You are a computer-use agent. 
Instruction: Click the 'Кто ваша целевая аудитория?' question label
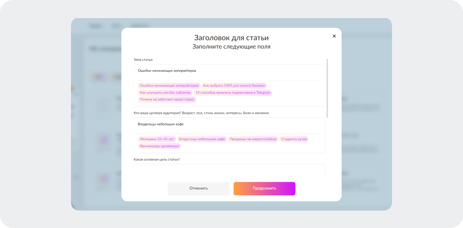point(201,113)
